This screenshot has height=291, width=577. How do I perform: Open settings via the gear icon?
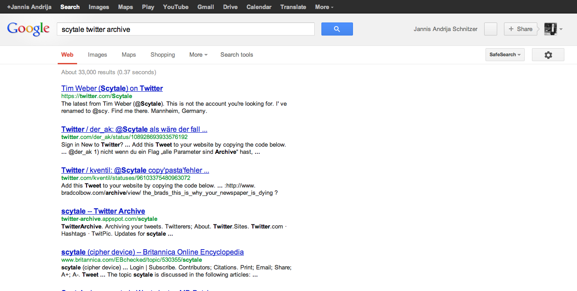[548, 55]
